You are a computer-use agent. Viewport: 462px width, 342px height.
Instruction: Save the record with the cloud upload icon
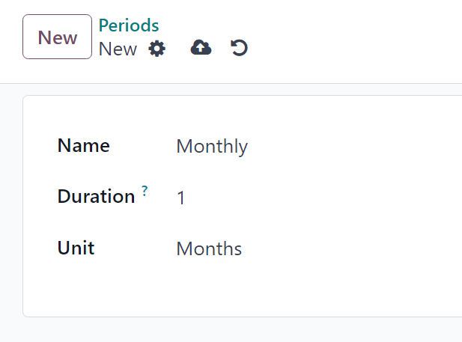coord(201,49)
